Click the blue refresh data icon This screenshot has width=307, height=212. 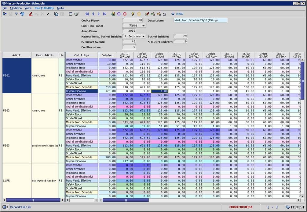pos(22,14)
